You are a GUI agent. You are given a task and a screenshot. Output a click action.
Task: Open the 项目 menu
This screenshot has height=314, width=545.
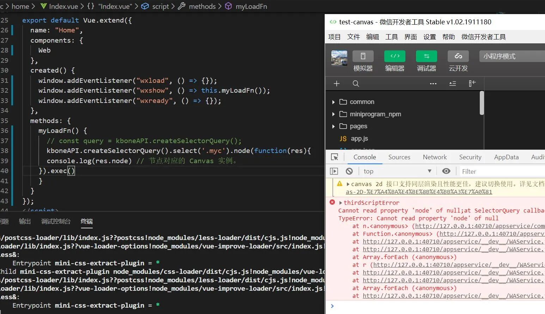point(334,37)
